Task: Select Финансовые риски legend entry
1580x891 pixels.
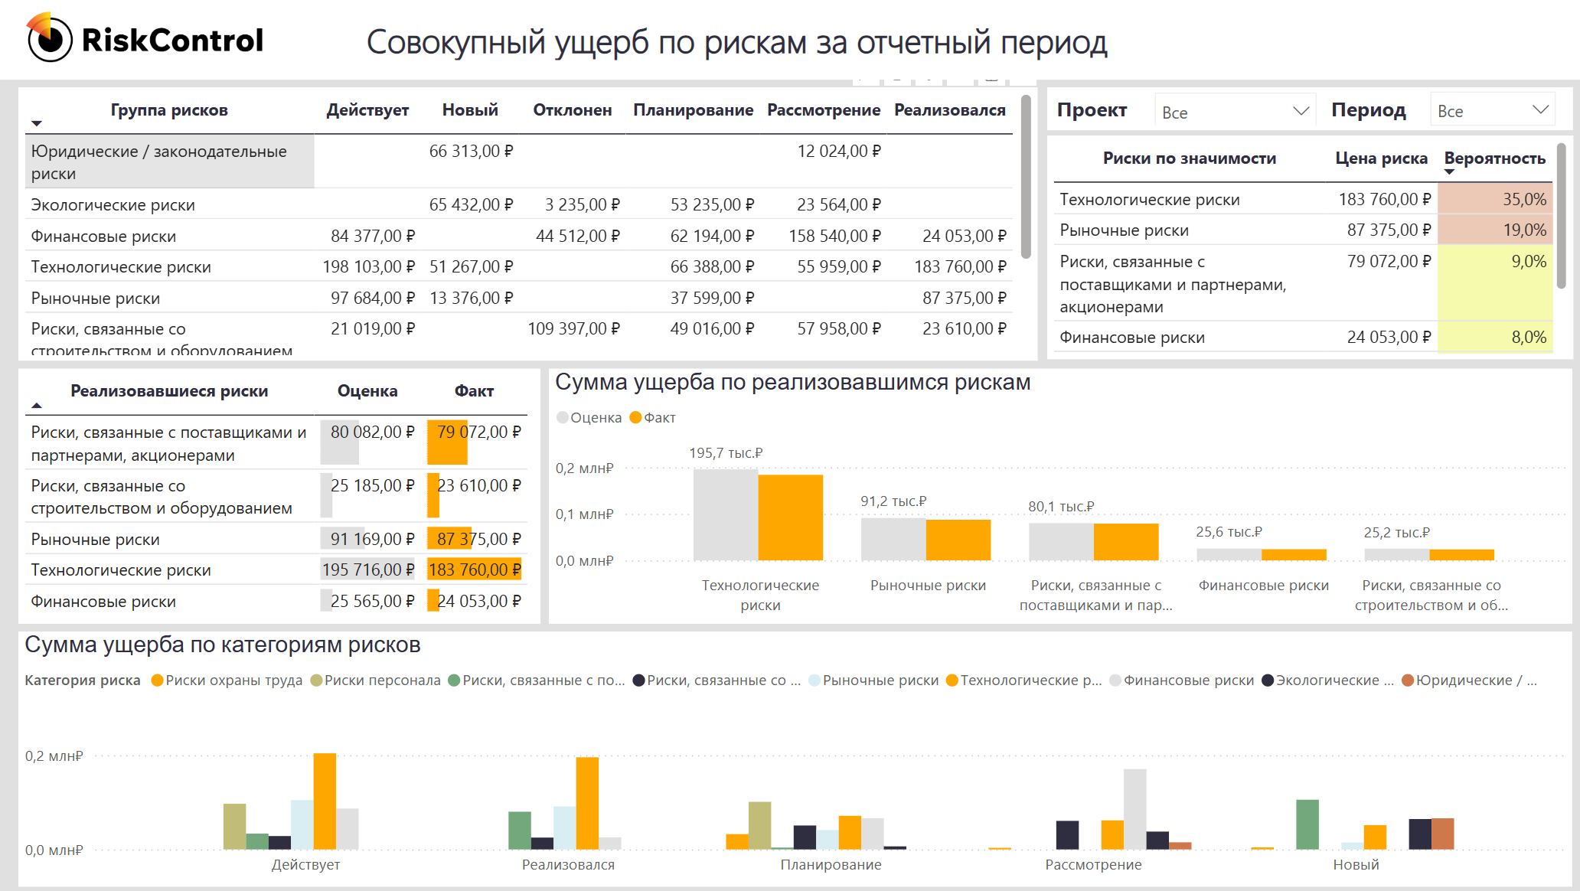Action: (x=1188, y=680)
